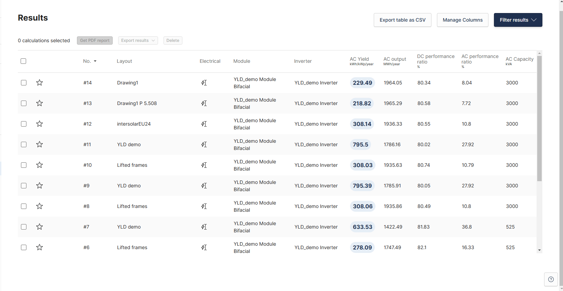Select calculation #9 checkbox
Viewport: 563px width, 291px height.
(24, 186)
